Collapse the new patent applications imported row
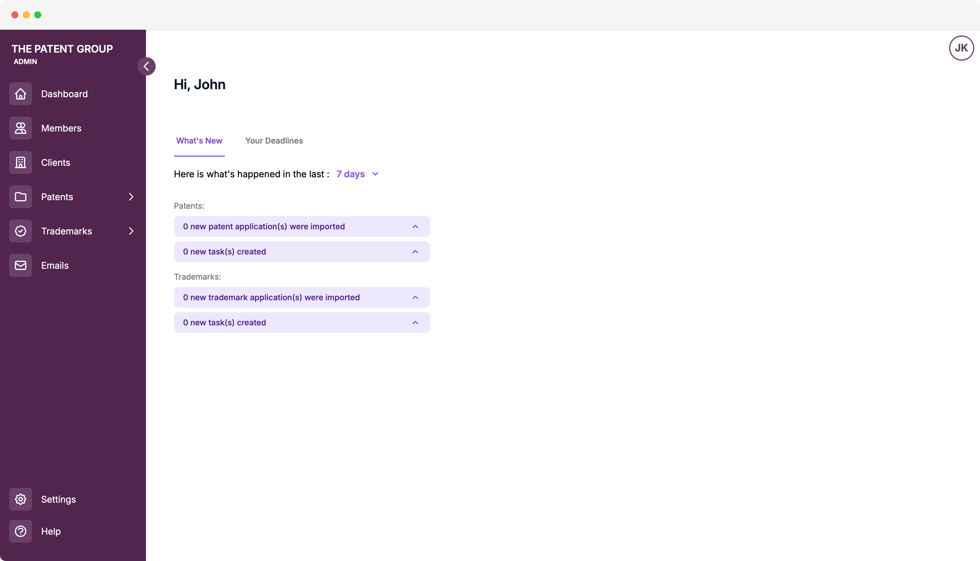Viewport: 980px width, 561px height. (302, 226)
